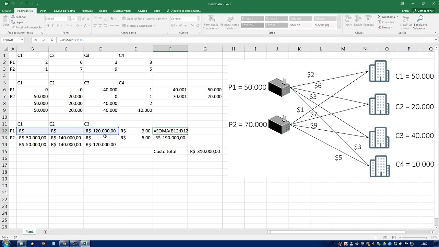Image resolution: width=439 pixels, height=247 pixels.
Task: Switch to the Inserir tab
Action: point(44,11)
